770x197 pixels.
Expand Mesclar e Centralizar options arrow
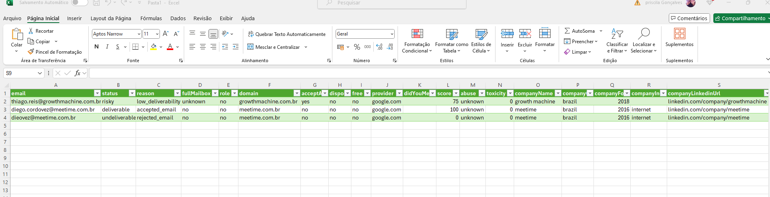[x=306, y=47]
